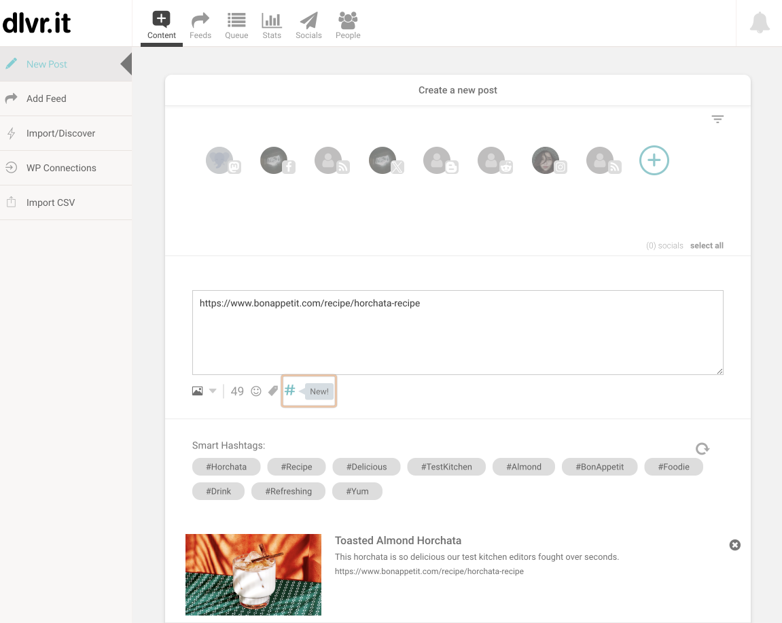Image resolution: width=782 pixels, height=623 pixels.
Task: Click the Create a new post heading
Action: pos(457,90)
